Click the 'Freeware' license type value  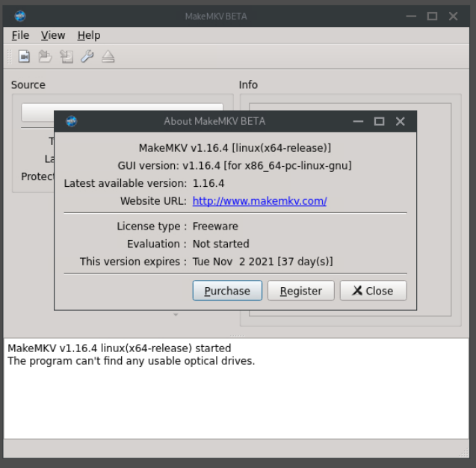pos(215,227)
